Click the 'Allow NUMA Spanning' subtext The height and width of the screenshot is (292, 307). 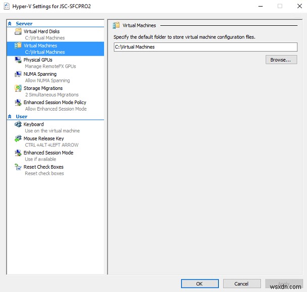tap(48, 81)
